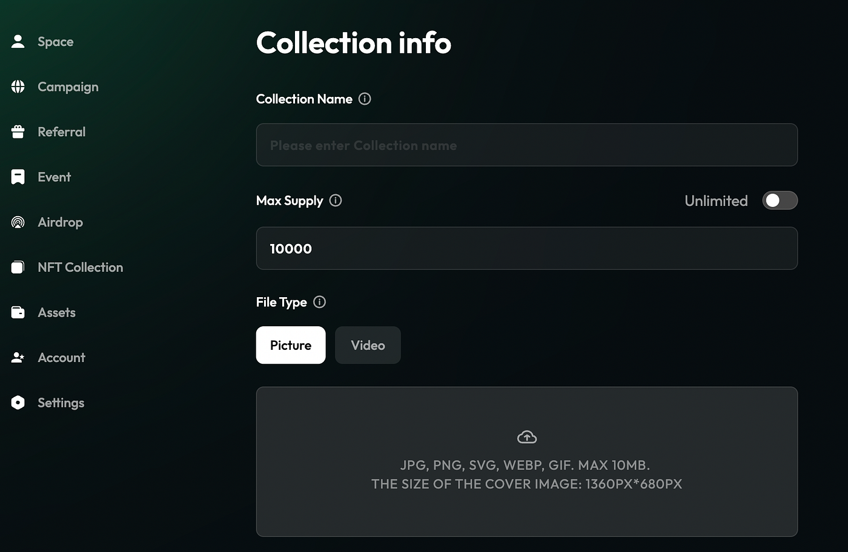Enable the Unlimited supply toggle
This screenshot has width=848, height=552.
point(780,200)
